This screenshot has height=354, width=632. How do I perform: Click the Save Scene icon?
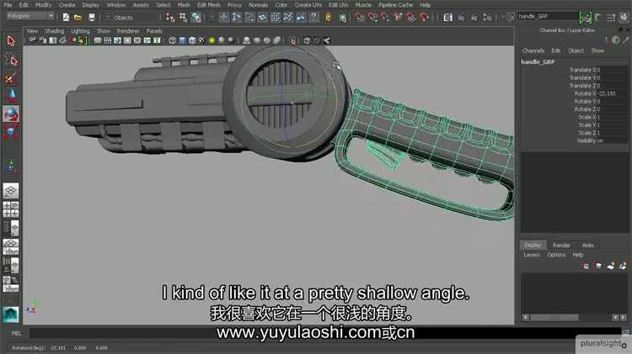click(x=90, y=17)
